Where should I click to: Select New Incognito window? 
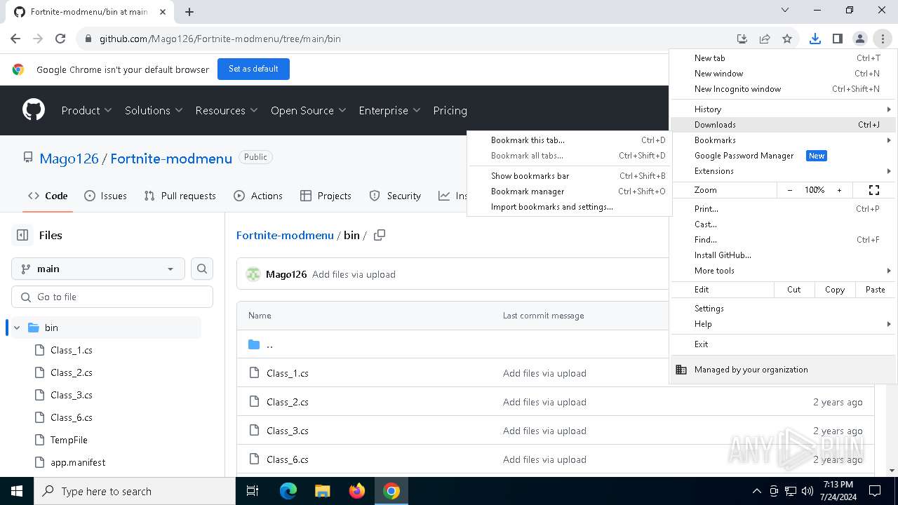point(784,89)
